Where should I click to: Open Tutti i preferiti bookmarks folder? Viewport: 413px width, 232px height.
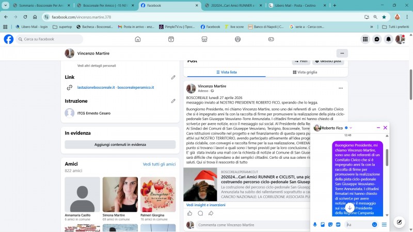[x=395, y=27]
